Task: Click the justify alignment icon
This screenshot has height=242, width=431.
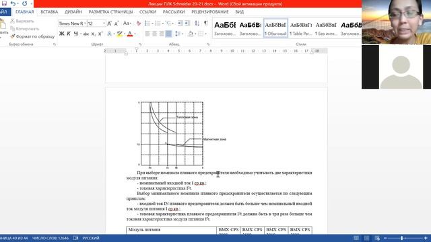Action: (x=169, y=34)
